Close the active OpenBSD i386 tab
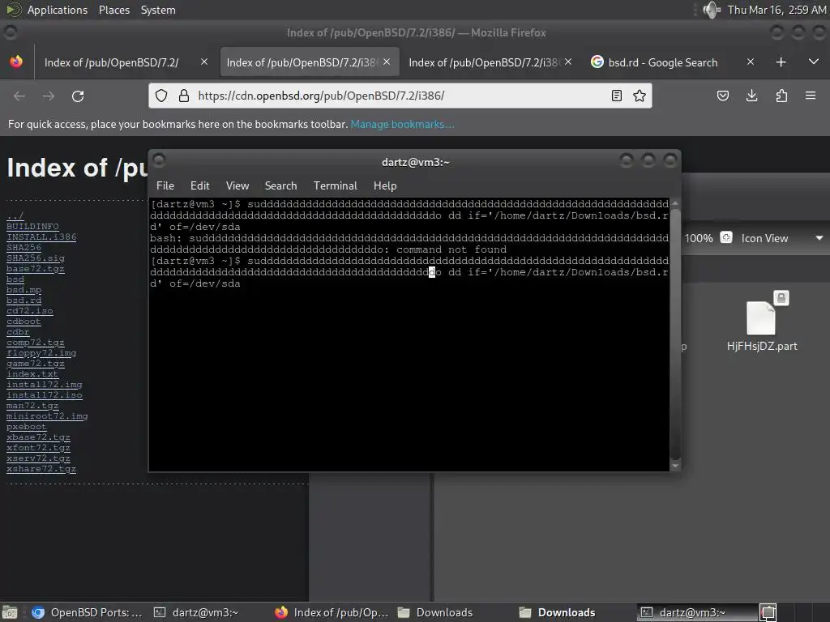Viewport: 830px width, 622px height. tap(387, 62)
